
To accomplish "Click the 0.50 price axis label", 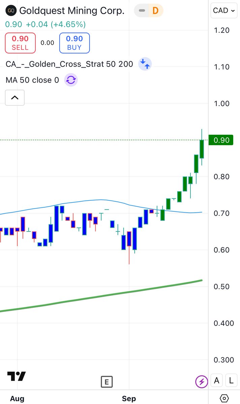I will pos(221,287).
